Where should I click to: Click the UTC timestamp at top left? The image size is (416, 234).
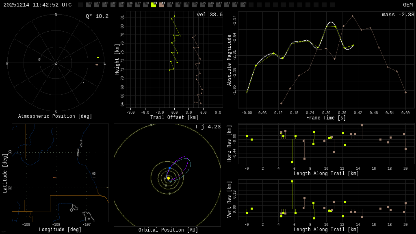pos(37,5)
